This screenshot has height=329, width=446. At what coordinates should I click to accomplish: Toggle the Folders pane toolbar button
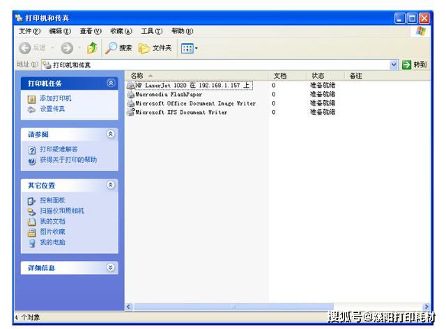(155, 48)
